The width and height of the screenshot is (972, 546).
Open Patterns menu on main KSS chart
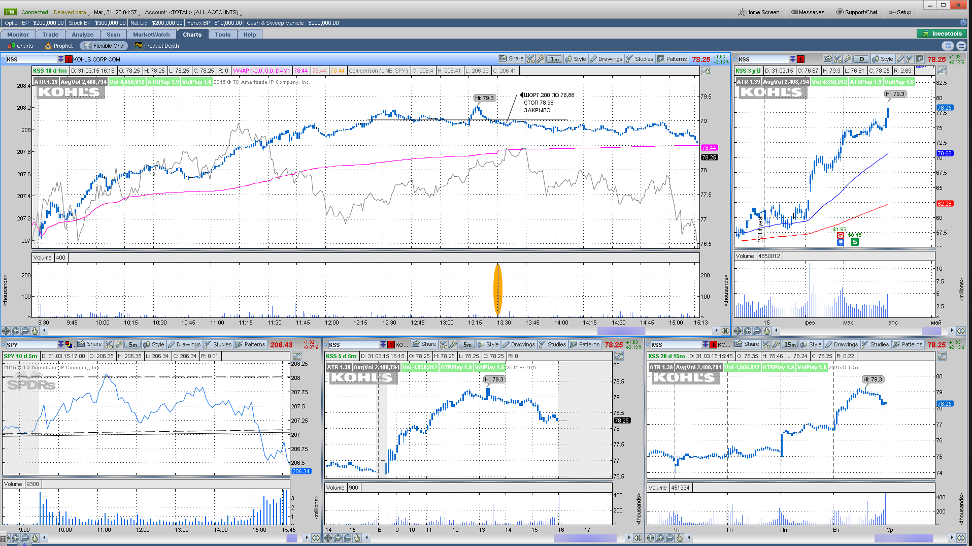point(672,59)
